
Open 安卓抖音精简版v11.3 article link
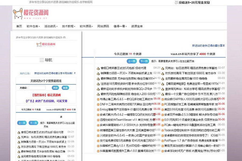pos(128,125)
